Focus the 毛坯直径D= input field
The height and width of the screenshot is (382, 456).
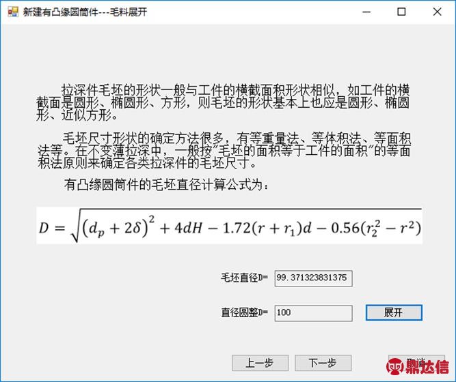pos(314,278)
